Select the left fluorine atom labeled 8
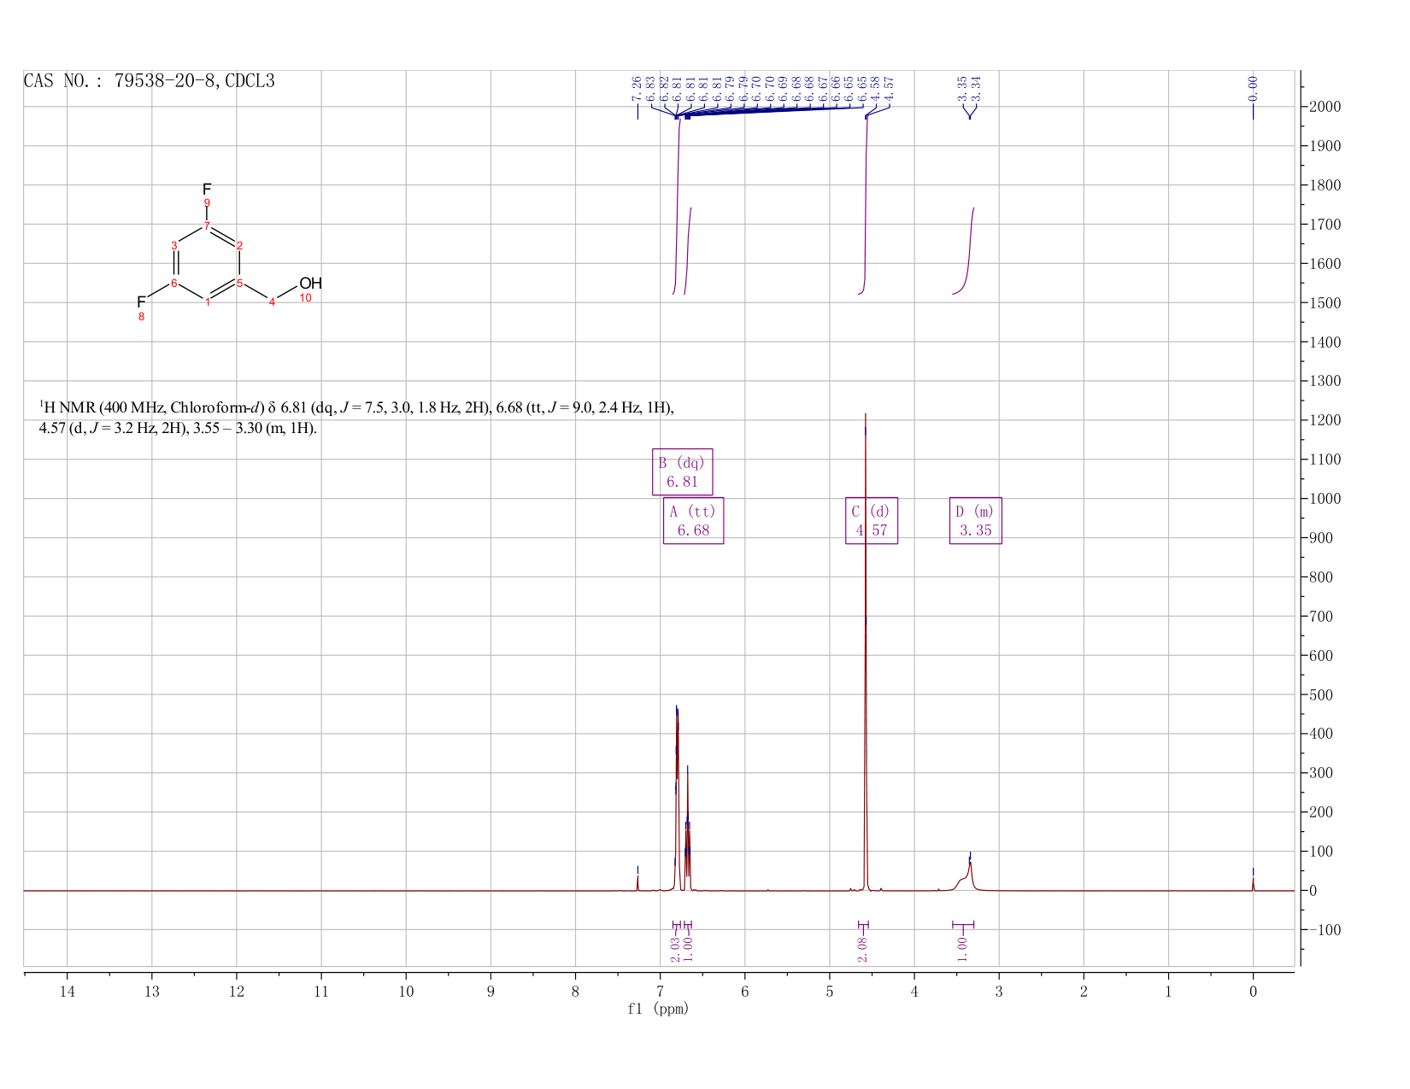This screenshot has height=1089, width=1410. (x=142, y=302)
